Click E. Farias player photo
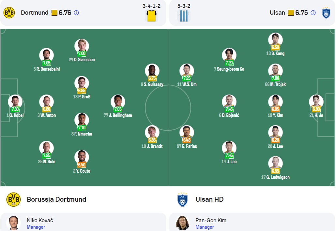 187,132
